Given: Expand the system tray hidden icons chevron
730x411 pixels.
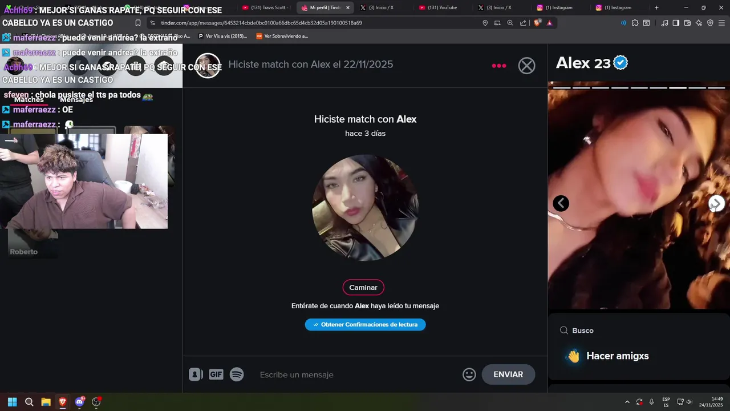Looking at the screenshot, I should tap(627, 402).
